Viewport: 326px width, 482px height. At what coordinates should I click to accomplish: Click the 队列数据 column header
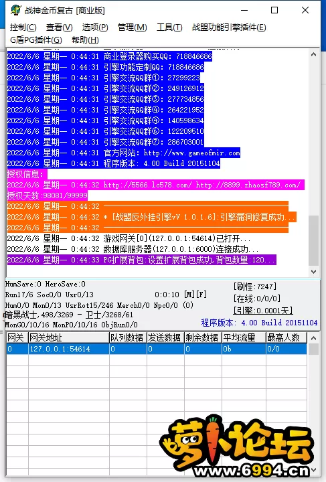tap(128, 337)
